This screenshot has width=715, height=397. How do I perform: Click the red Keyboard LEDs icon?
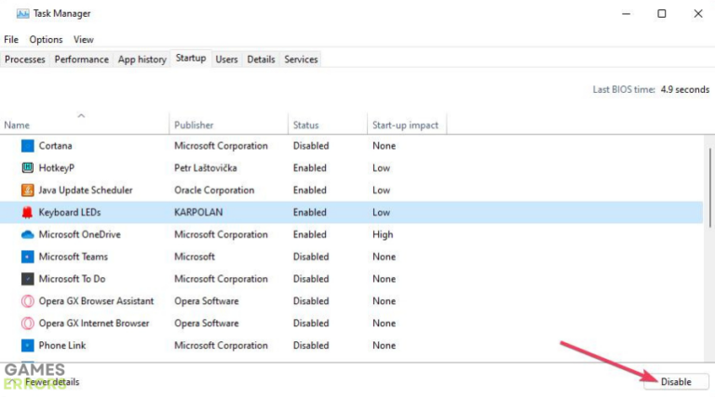pos(28,213)
